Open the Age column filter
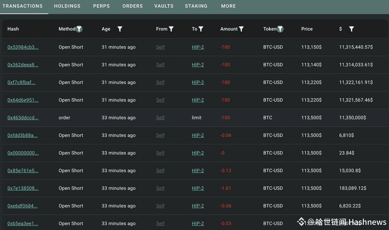The width and height of the screenshot is (389, 230). [x=120, y=29]
